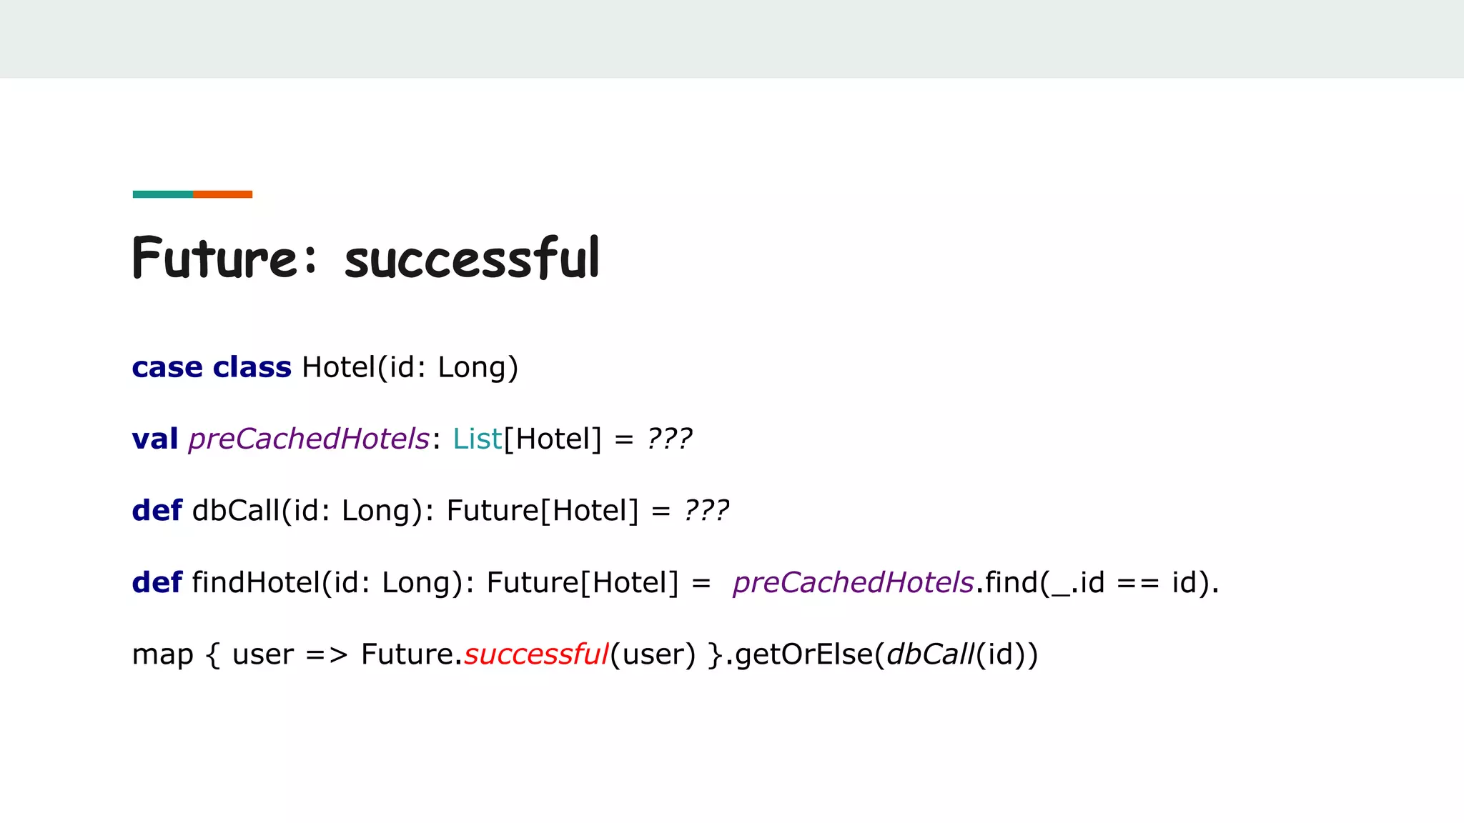Click the teal segment of the accent bar
The width and height of the screenshot is (1464, 823).
[x=162, y=194]
